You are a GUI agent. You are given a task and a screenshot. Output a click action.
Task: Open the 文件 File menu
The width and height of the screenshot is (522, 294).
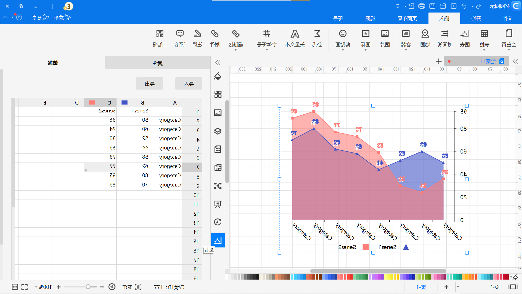click(x=508, y=18)
